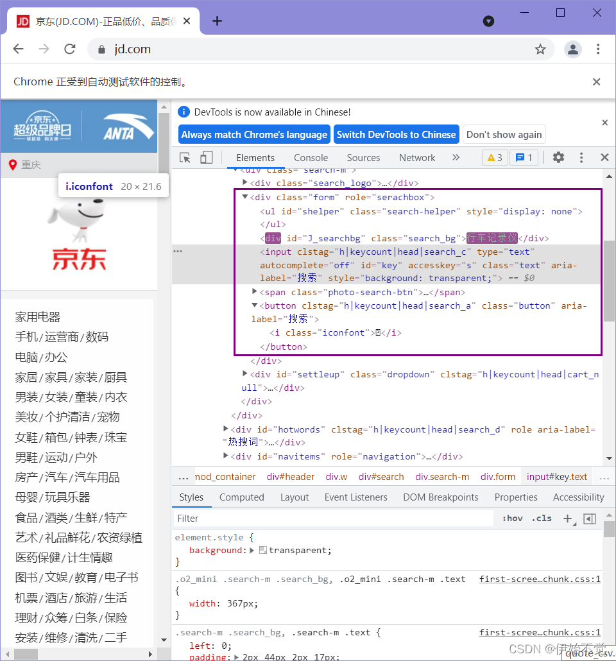Screen dimensions: 616x661
Task: Open DevTools customize three-dot menu
Action: pyautogui.click(x=581, y=158)
